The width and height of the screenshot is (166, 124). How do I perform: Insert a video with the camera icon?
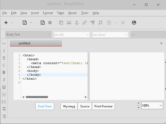coord(92,23)
